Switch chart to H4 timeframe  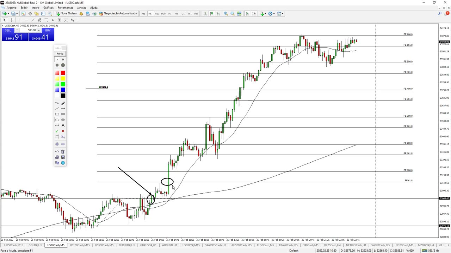tap(176, 14)
